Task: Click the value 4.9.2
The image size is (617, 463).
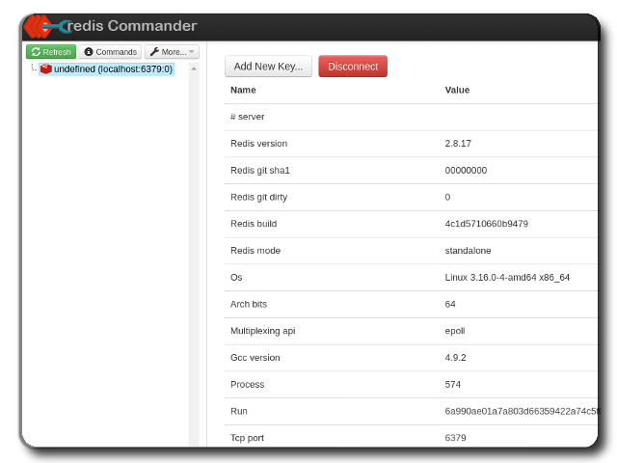Action: (455, 358)
